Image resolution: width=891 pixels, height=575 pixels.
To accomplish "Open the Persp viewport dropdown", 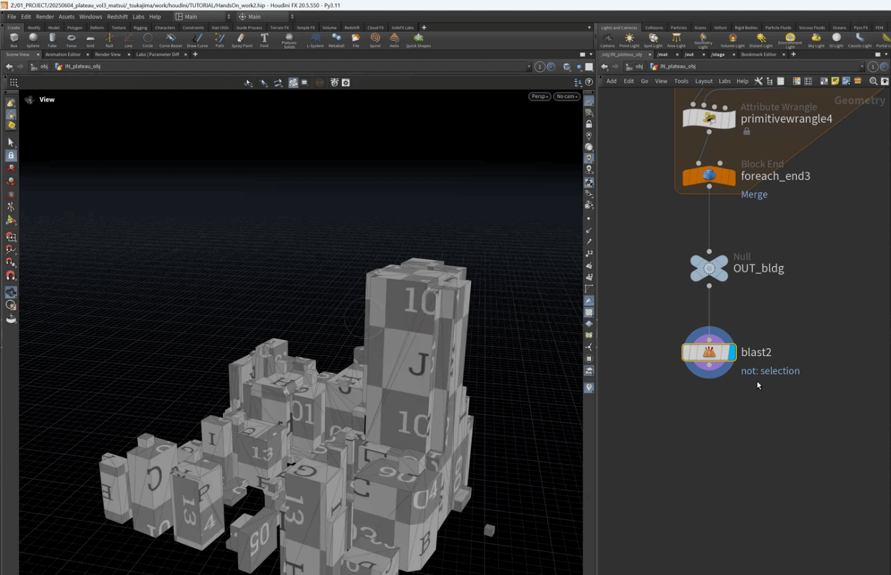I will [x=539, y=96].
